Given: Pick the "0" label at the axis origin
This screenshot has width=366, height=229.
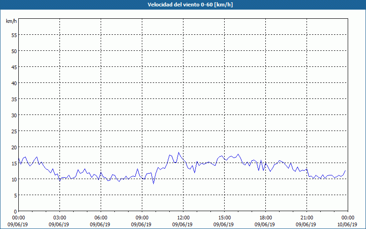Looking at the screenshot, I should 16,212.
